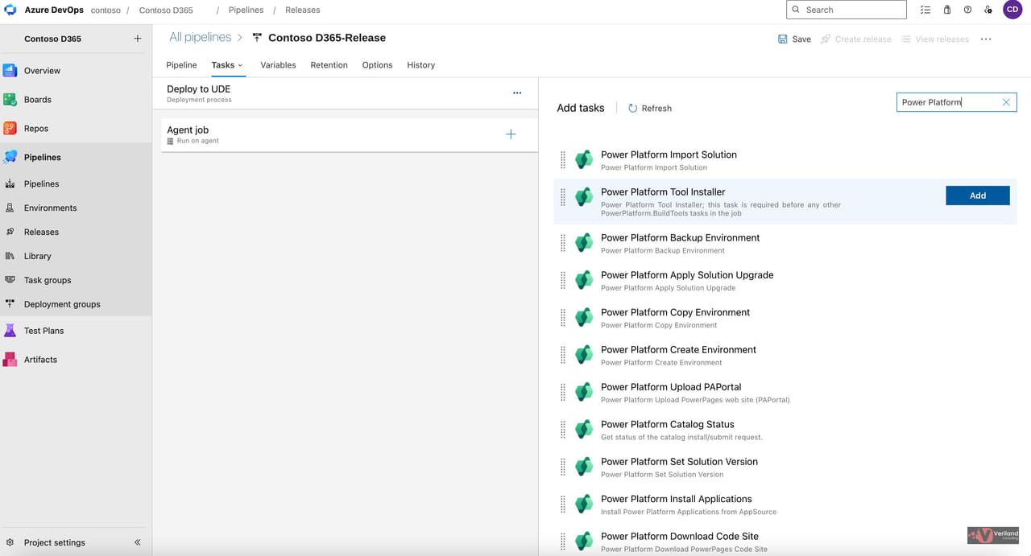Click the contoso breadcrumb link

click(105, 10)
